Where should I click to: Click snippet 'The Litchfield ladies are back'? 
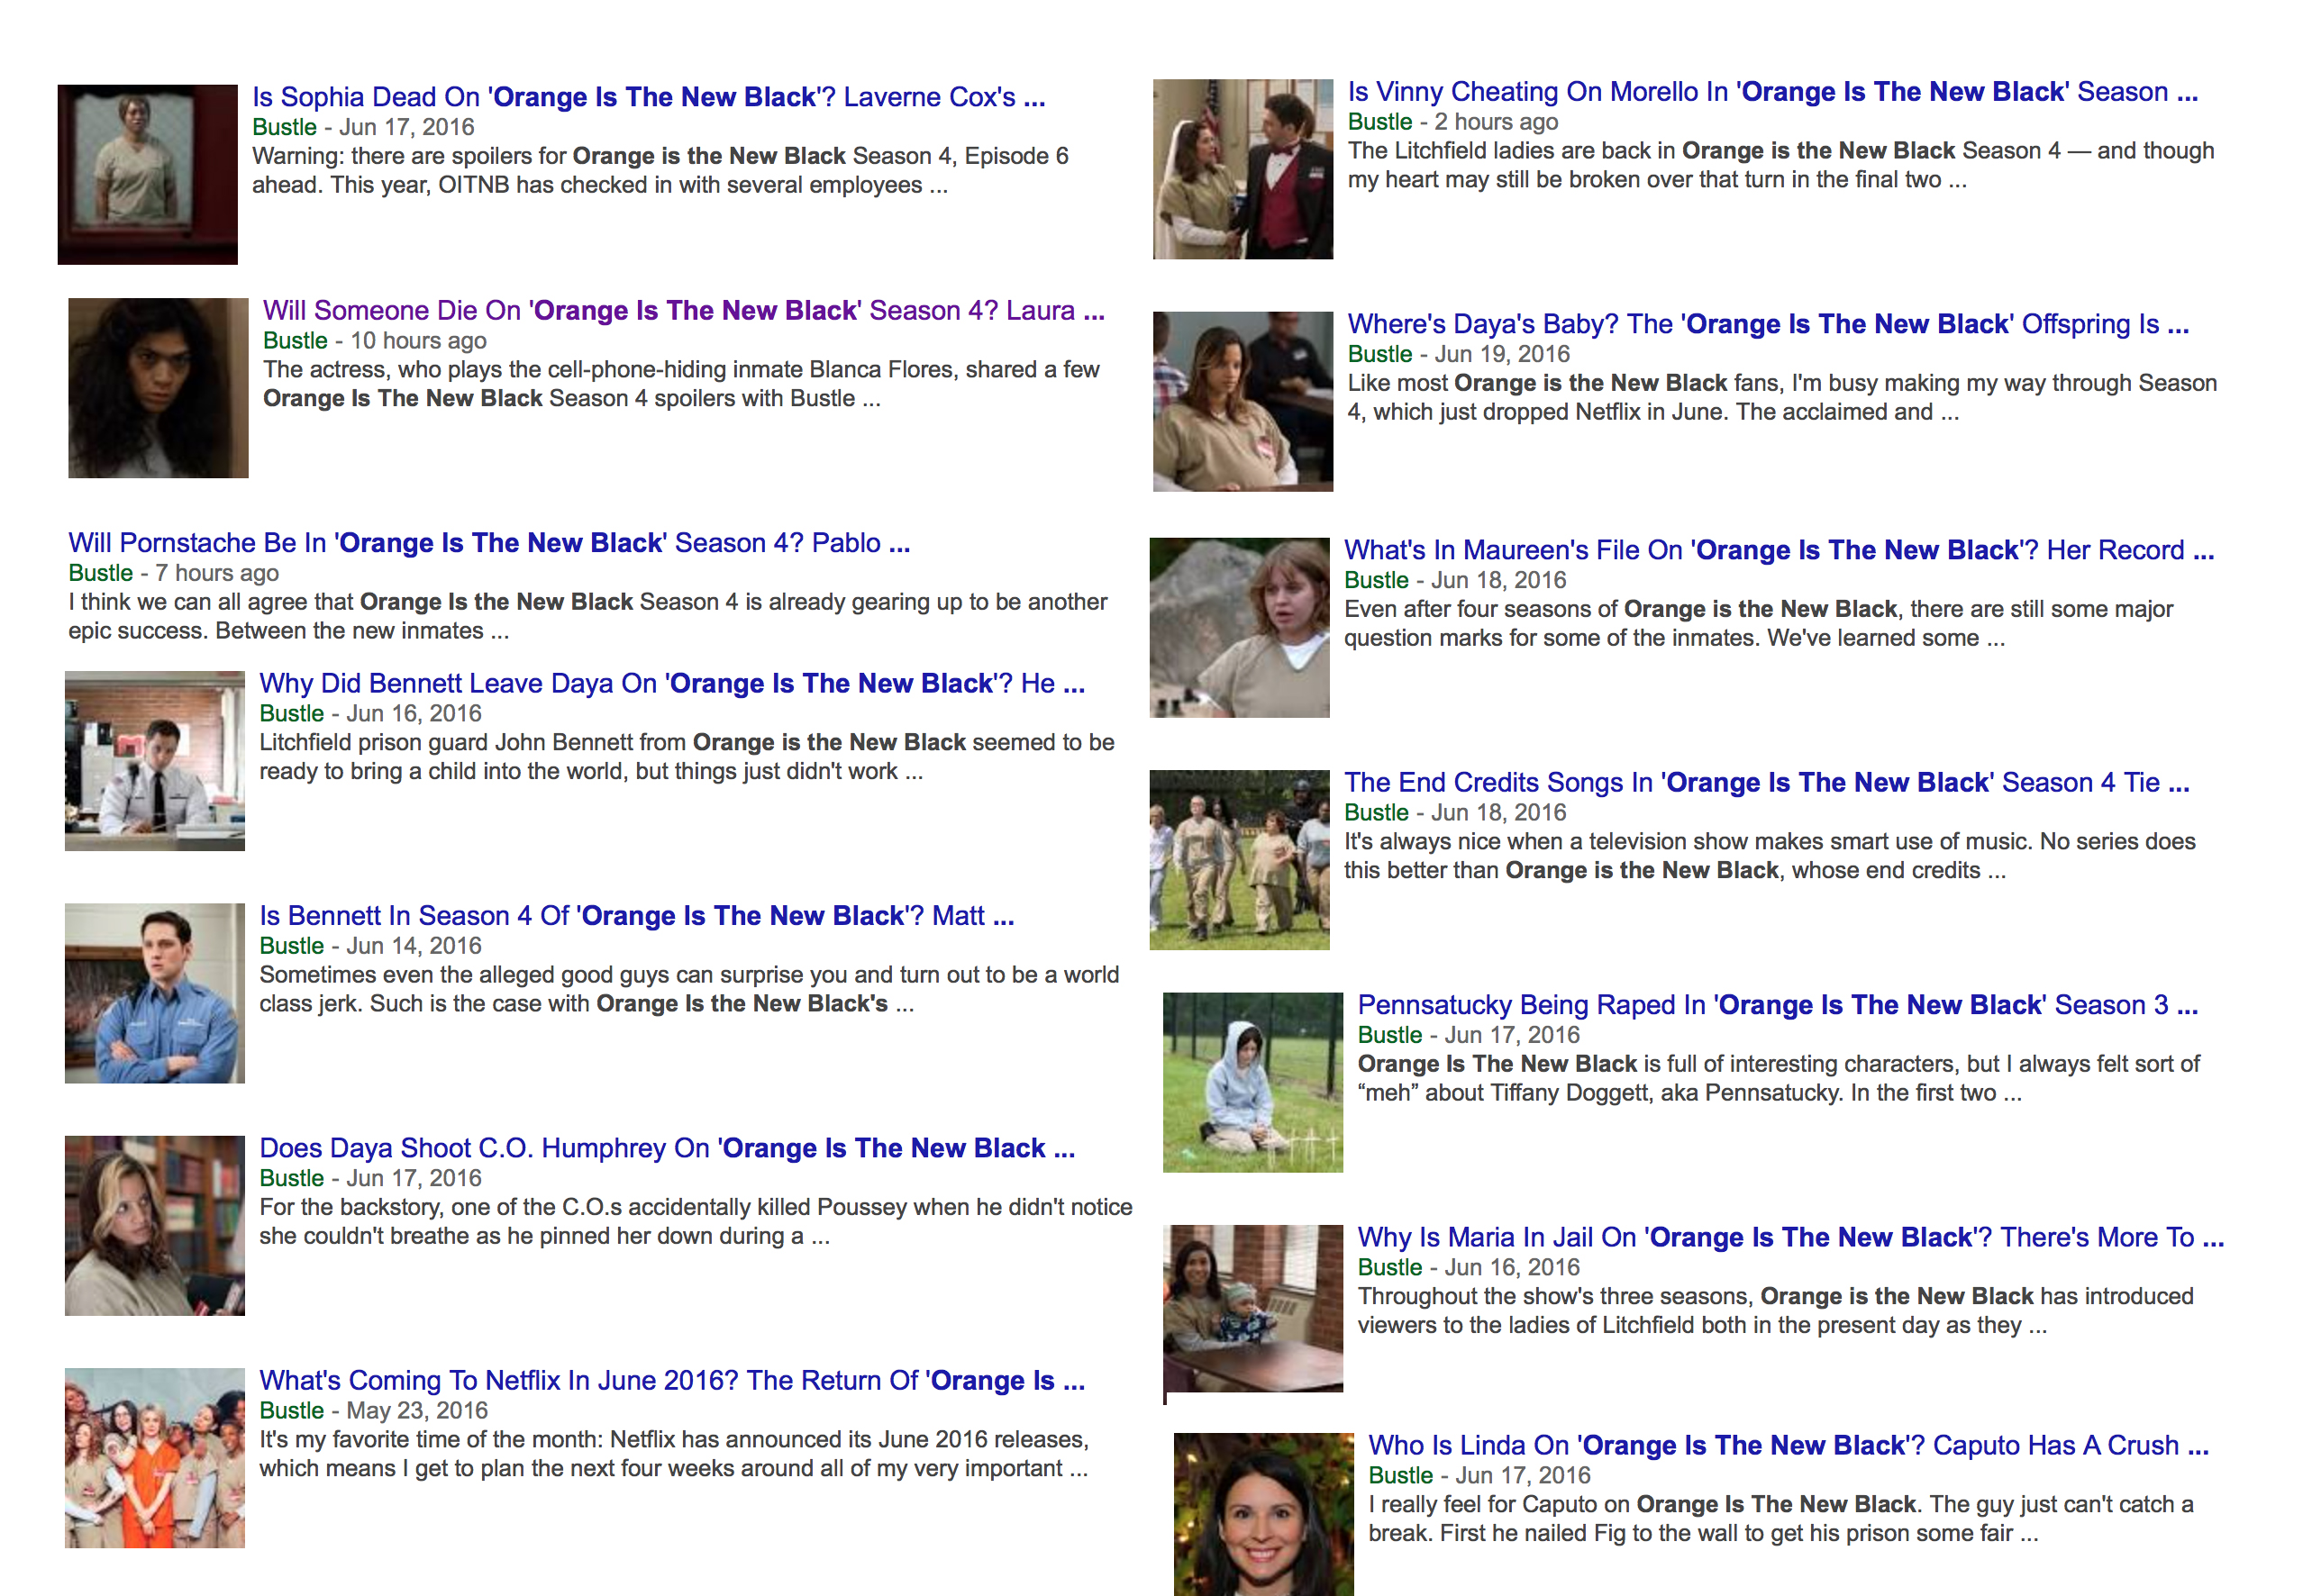click(1780, 166)
